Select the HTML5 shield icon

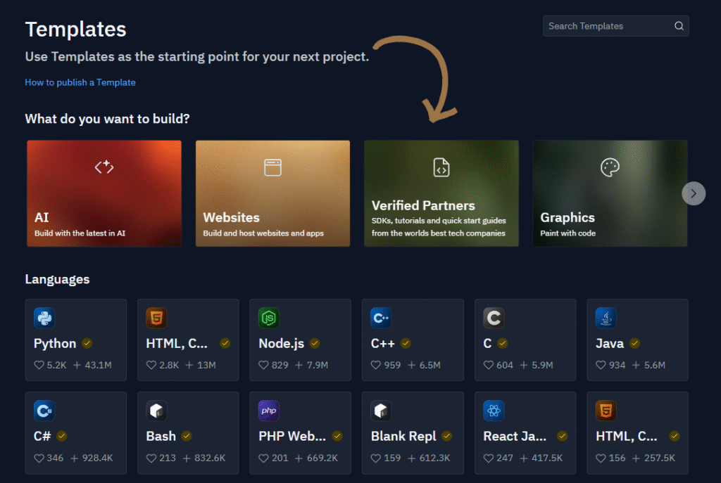(x=156, y=318)
